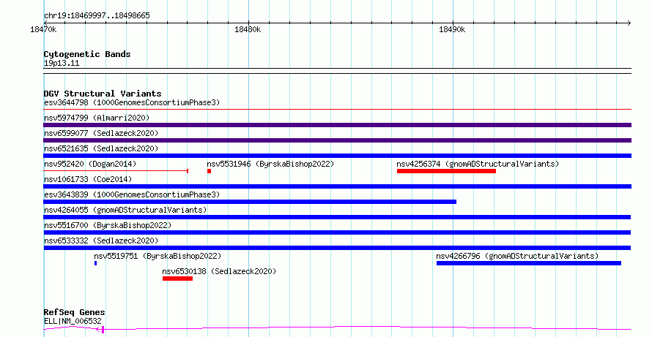This screenshot has height=337, width=652.
Task: Select the thin red esv3644798 variant line
Action: (x=337, y=110)
